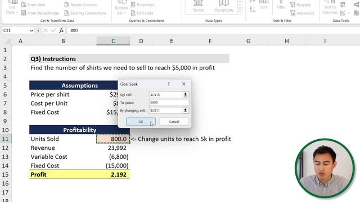
Task: Click the formula bar showing 800
Action: pos(213,30)
